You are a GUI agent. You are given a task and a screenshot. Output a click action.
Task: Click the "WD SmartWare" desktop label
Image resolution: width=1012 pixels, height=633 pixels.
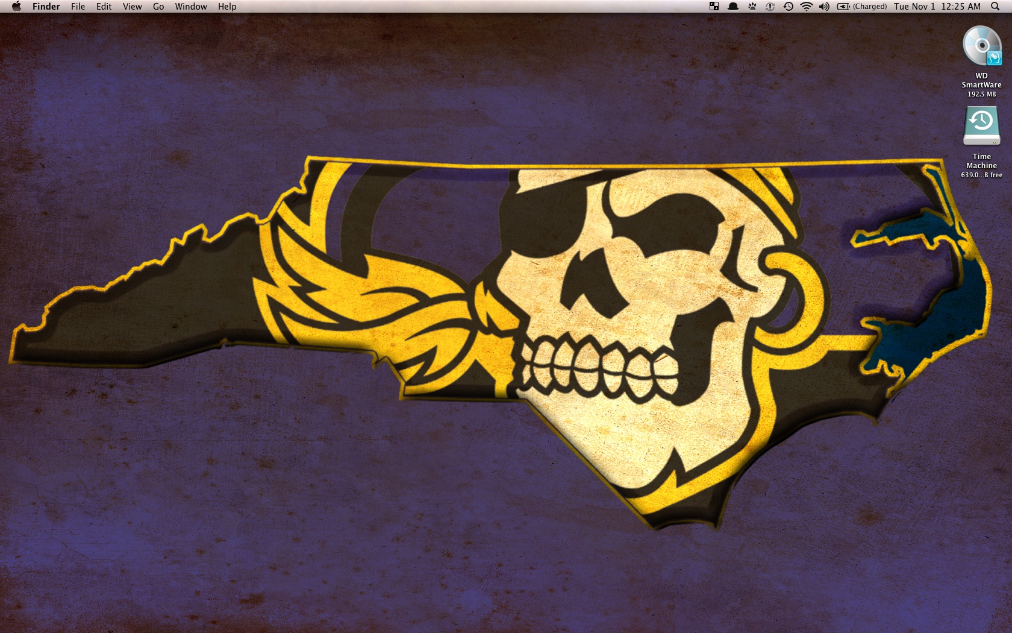(982, 80)
